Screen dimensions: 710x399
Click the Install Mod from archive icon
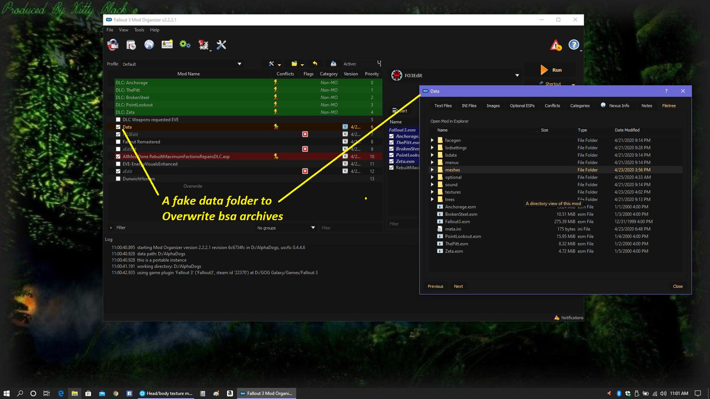pyautogui.click(x=131, y=45)
